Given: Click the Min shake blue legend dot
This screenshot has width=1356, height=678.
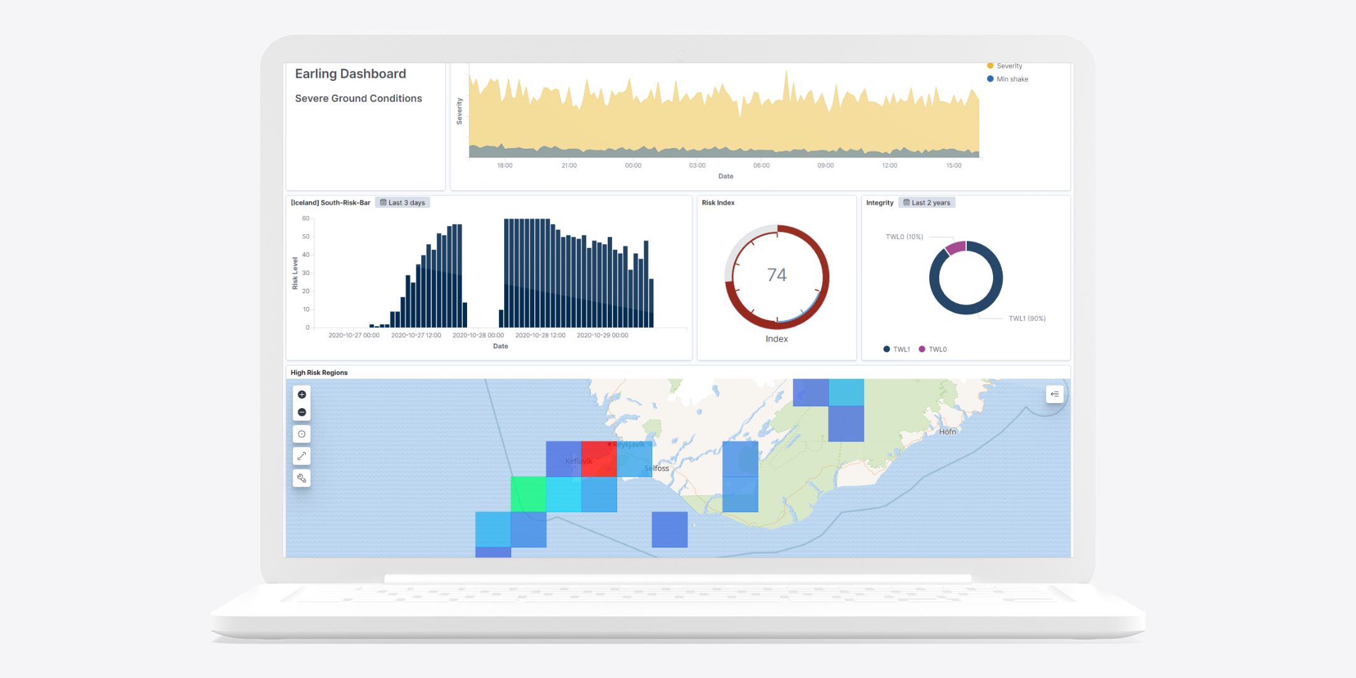Looking at the screenshot, I should [x=990, y=79].
